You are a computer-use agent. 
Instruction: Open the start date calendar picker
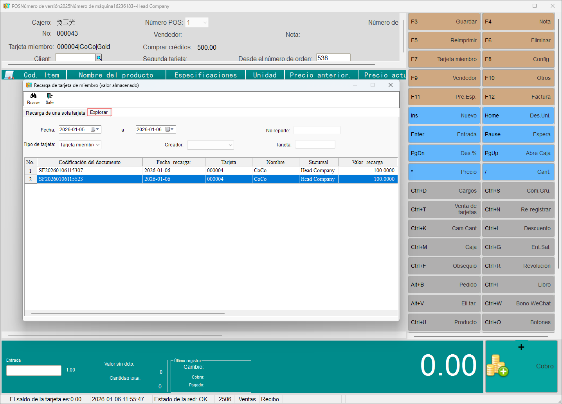tap(95, 130)
